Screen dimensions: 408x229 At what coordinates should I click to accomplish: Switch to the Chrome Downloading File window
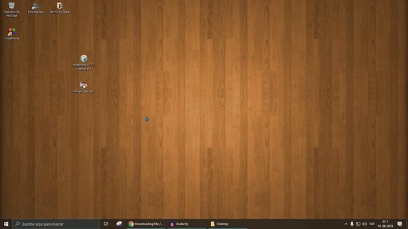(146, 224)
